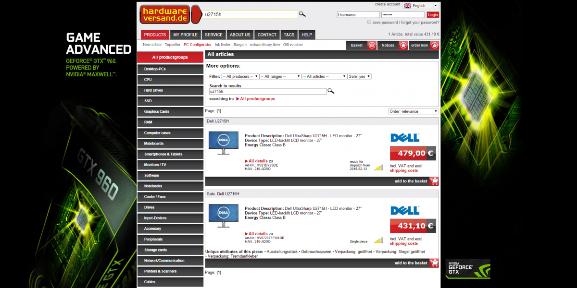The width and height of the screenshot is (577, 288).
Task: Select All productgroups in sidebar
Action: tap(170, 57)
